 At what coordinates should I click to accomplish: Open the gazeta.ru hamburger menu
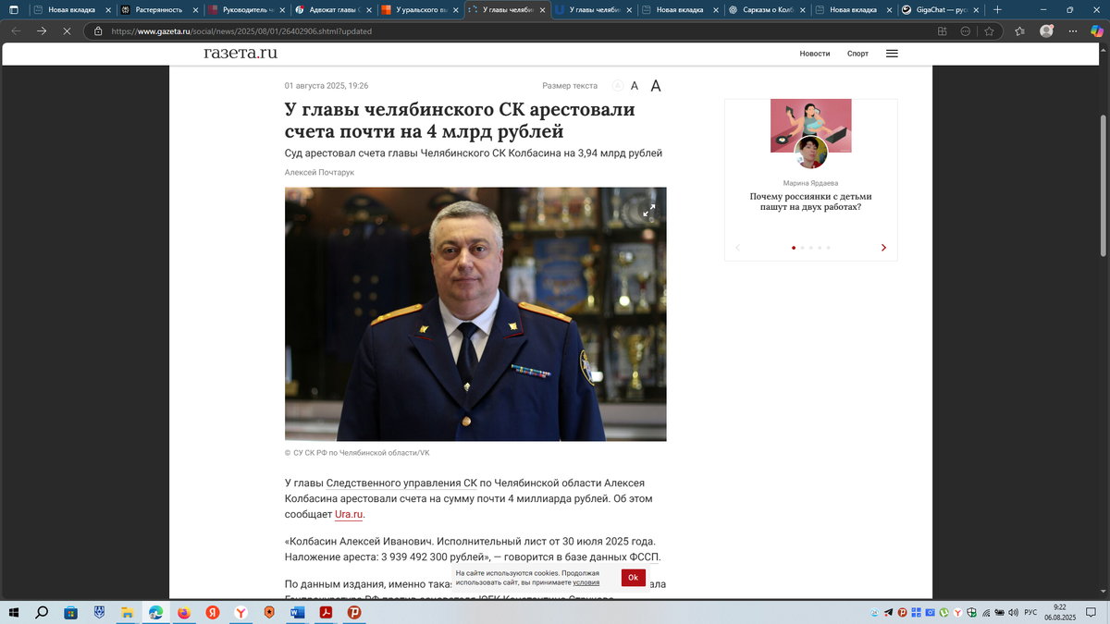pyautogui.click(x=891, y=53)
